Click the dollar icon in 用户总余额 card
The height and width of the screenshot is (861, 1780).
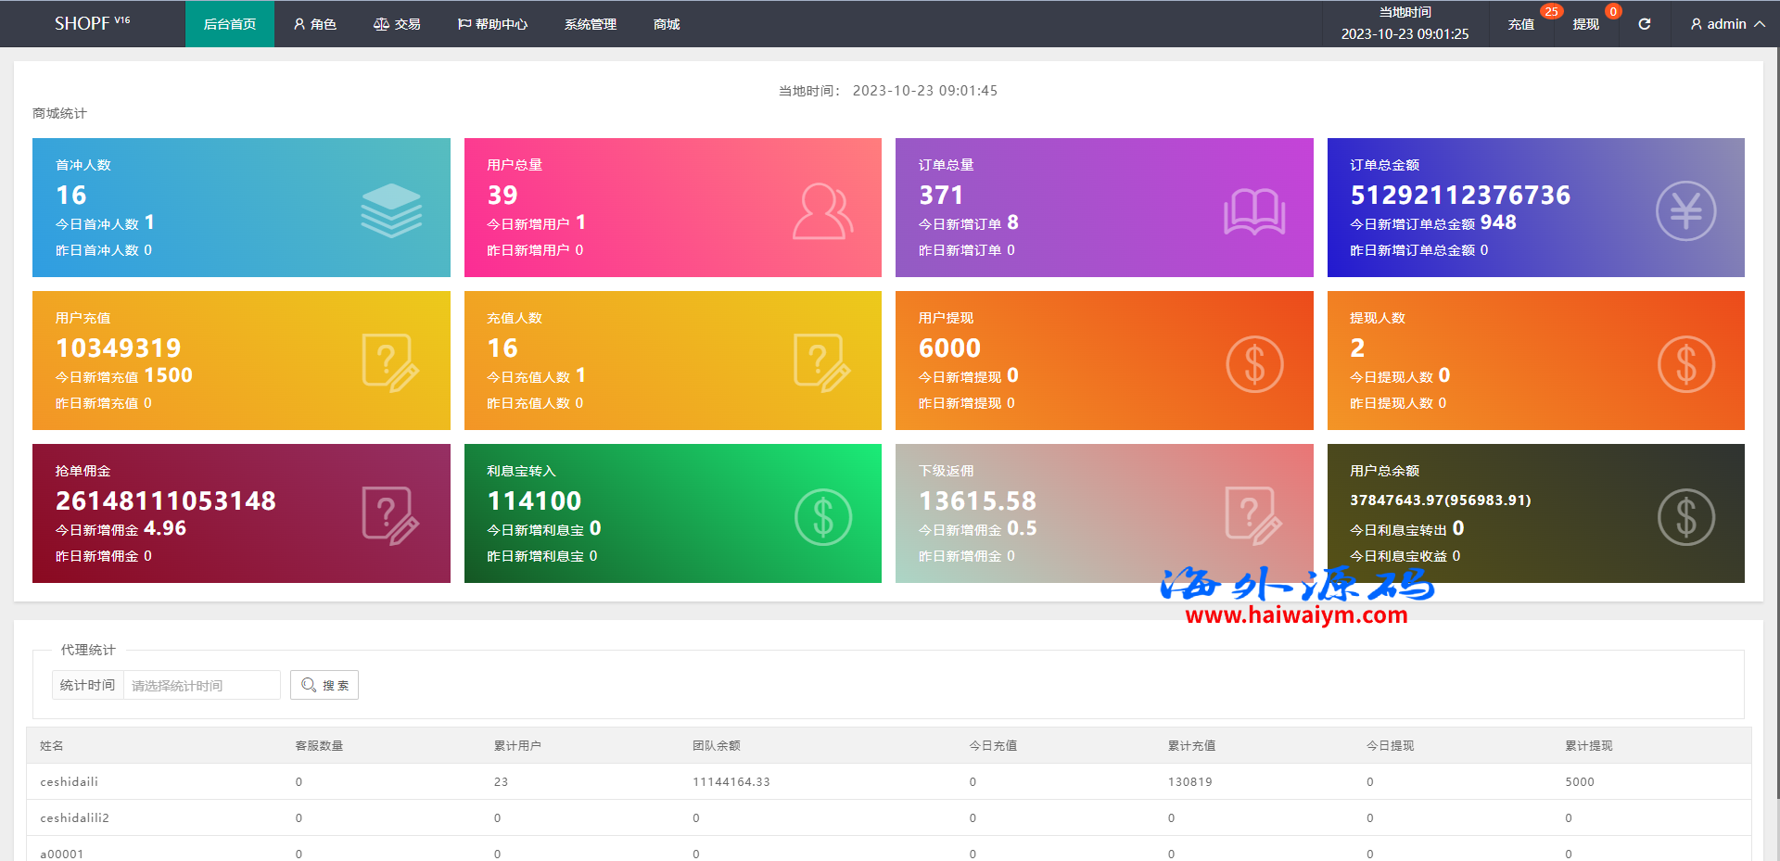click(x=1685, y=516)
